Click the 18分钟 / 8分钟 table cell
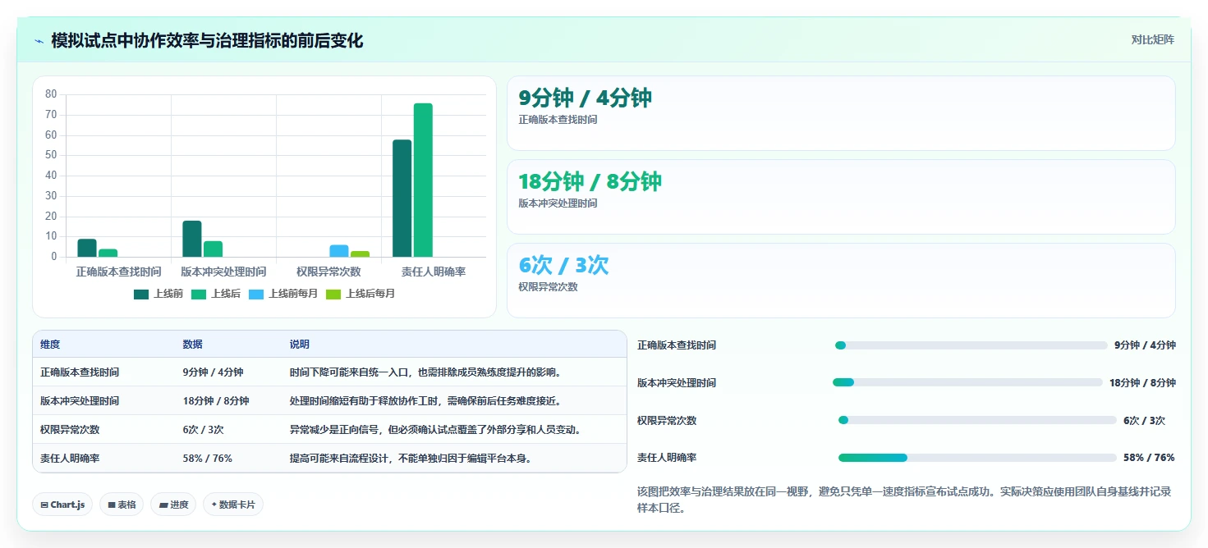The image size is (1208, 548). [215, 401]
